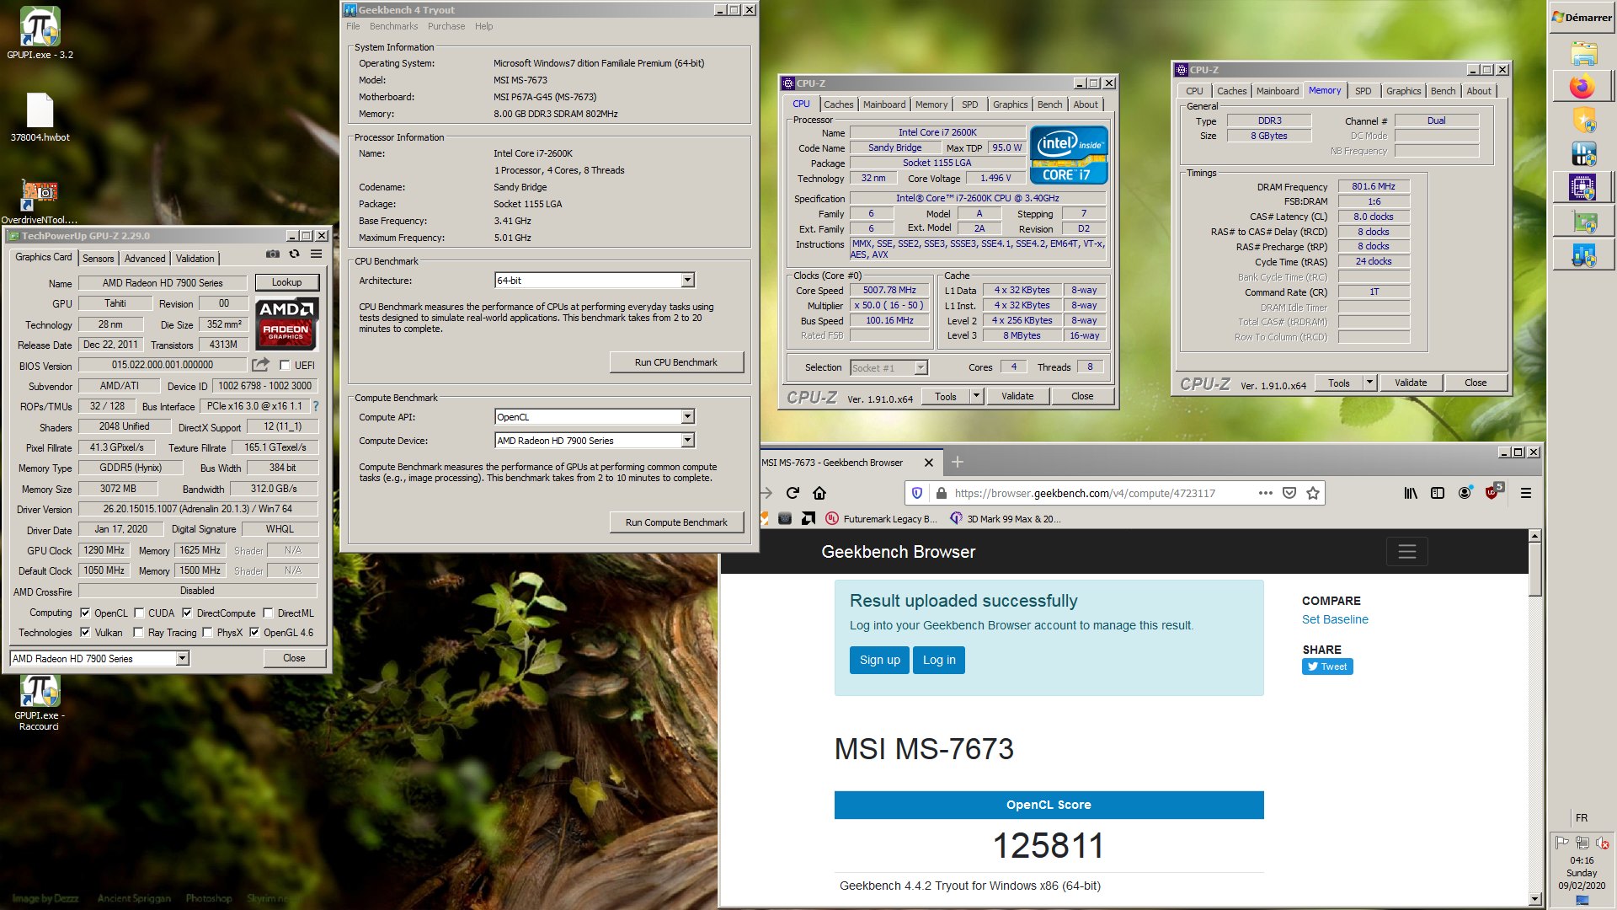Open Firefox application hamburger menu
1617x910 pixels.
click(x=1525, y=493)
